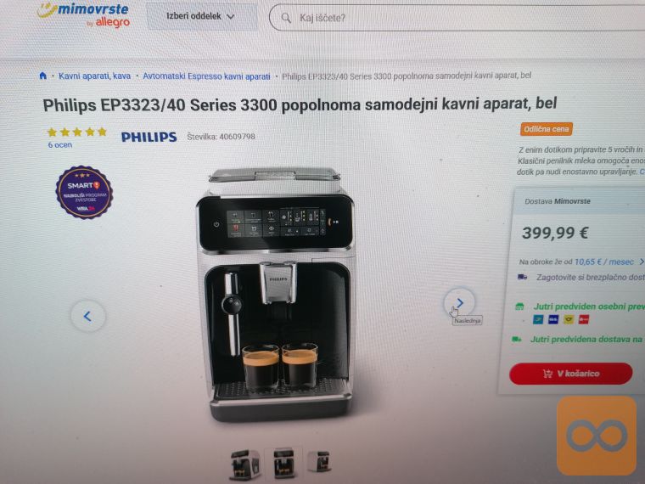This screenshot has width=645, height=484.
Task: Expand the installments option chevron
Action: click(x=641, y=262)
